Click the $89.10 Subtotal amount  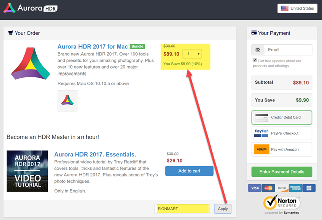pyautogui.click(x=301, y=83)
